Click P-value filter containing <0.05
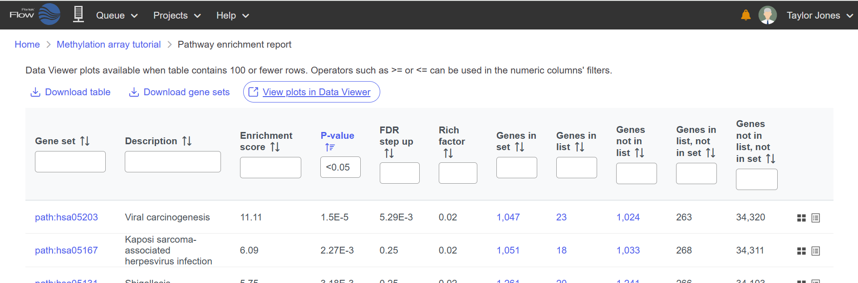 point(340,167)
